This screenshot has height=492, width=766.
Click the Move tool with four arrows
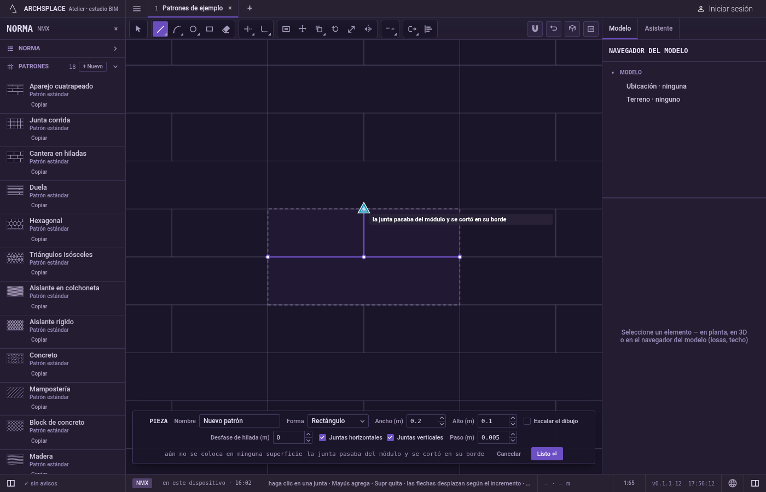[303, 29]
